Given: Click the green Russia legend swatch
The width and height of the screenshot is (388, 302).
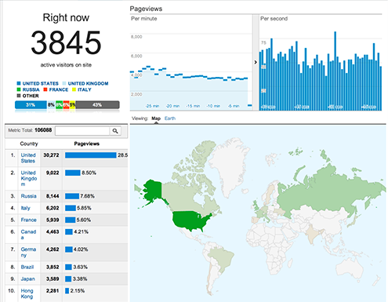Looking at the screenshot, I should (x=19, y=89).
